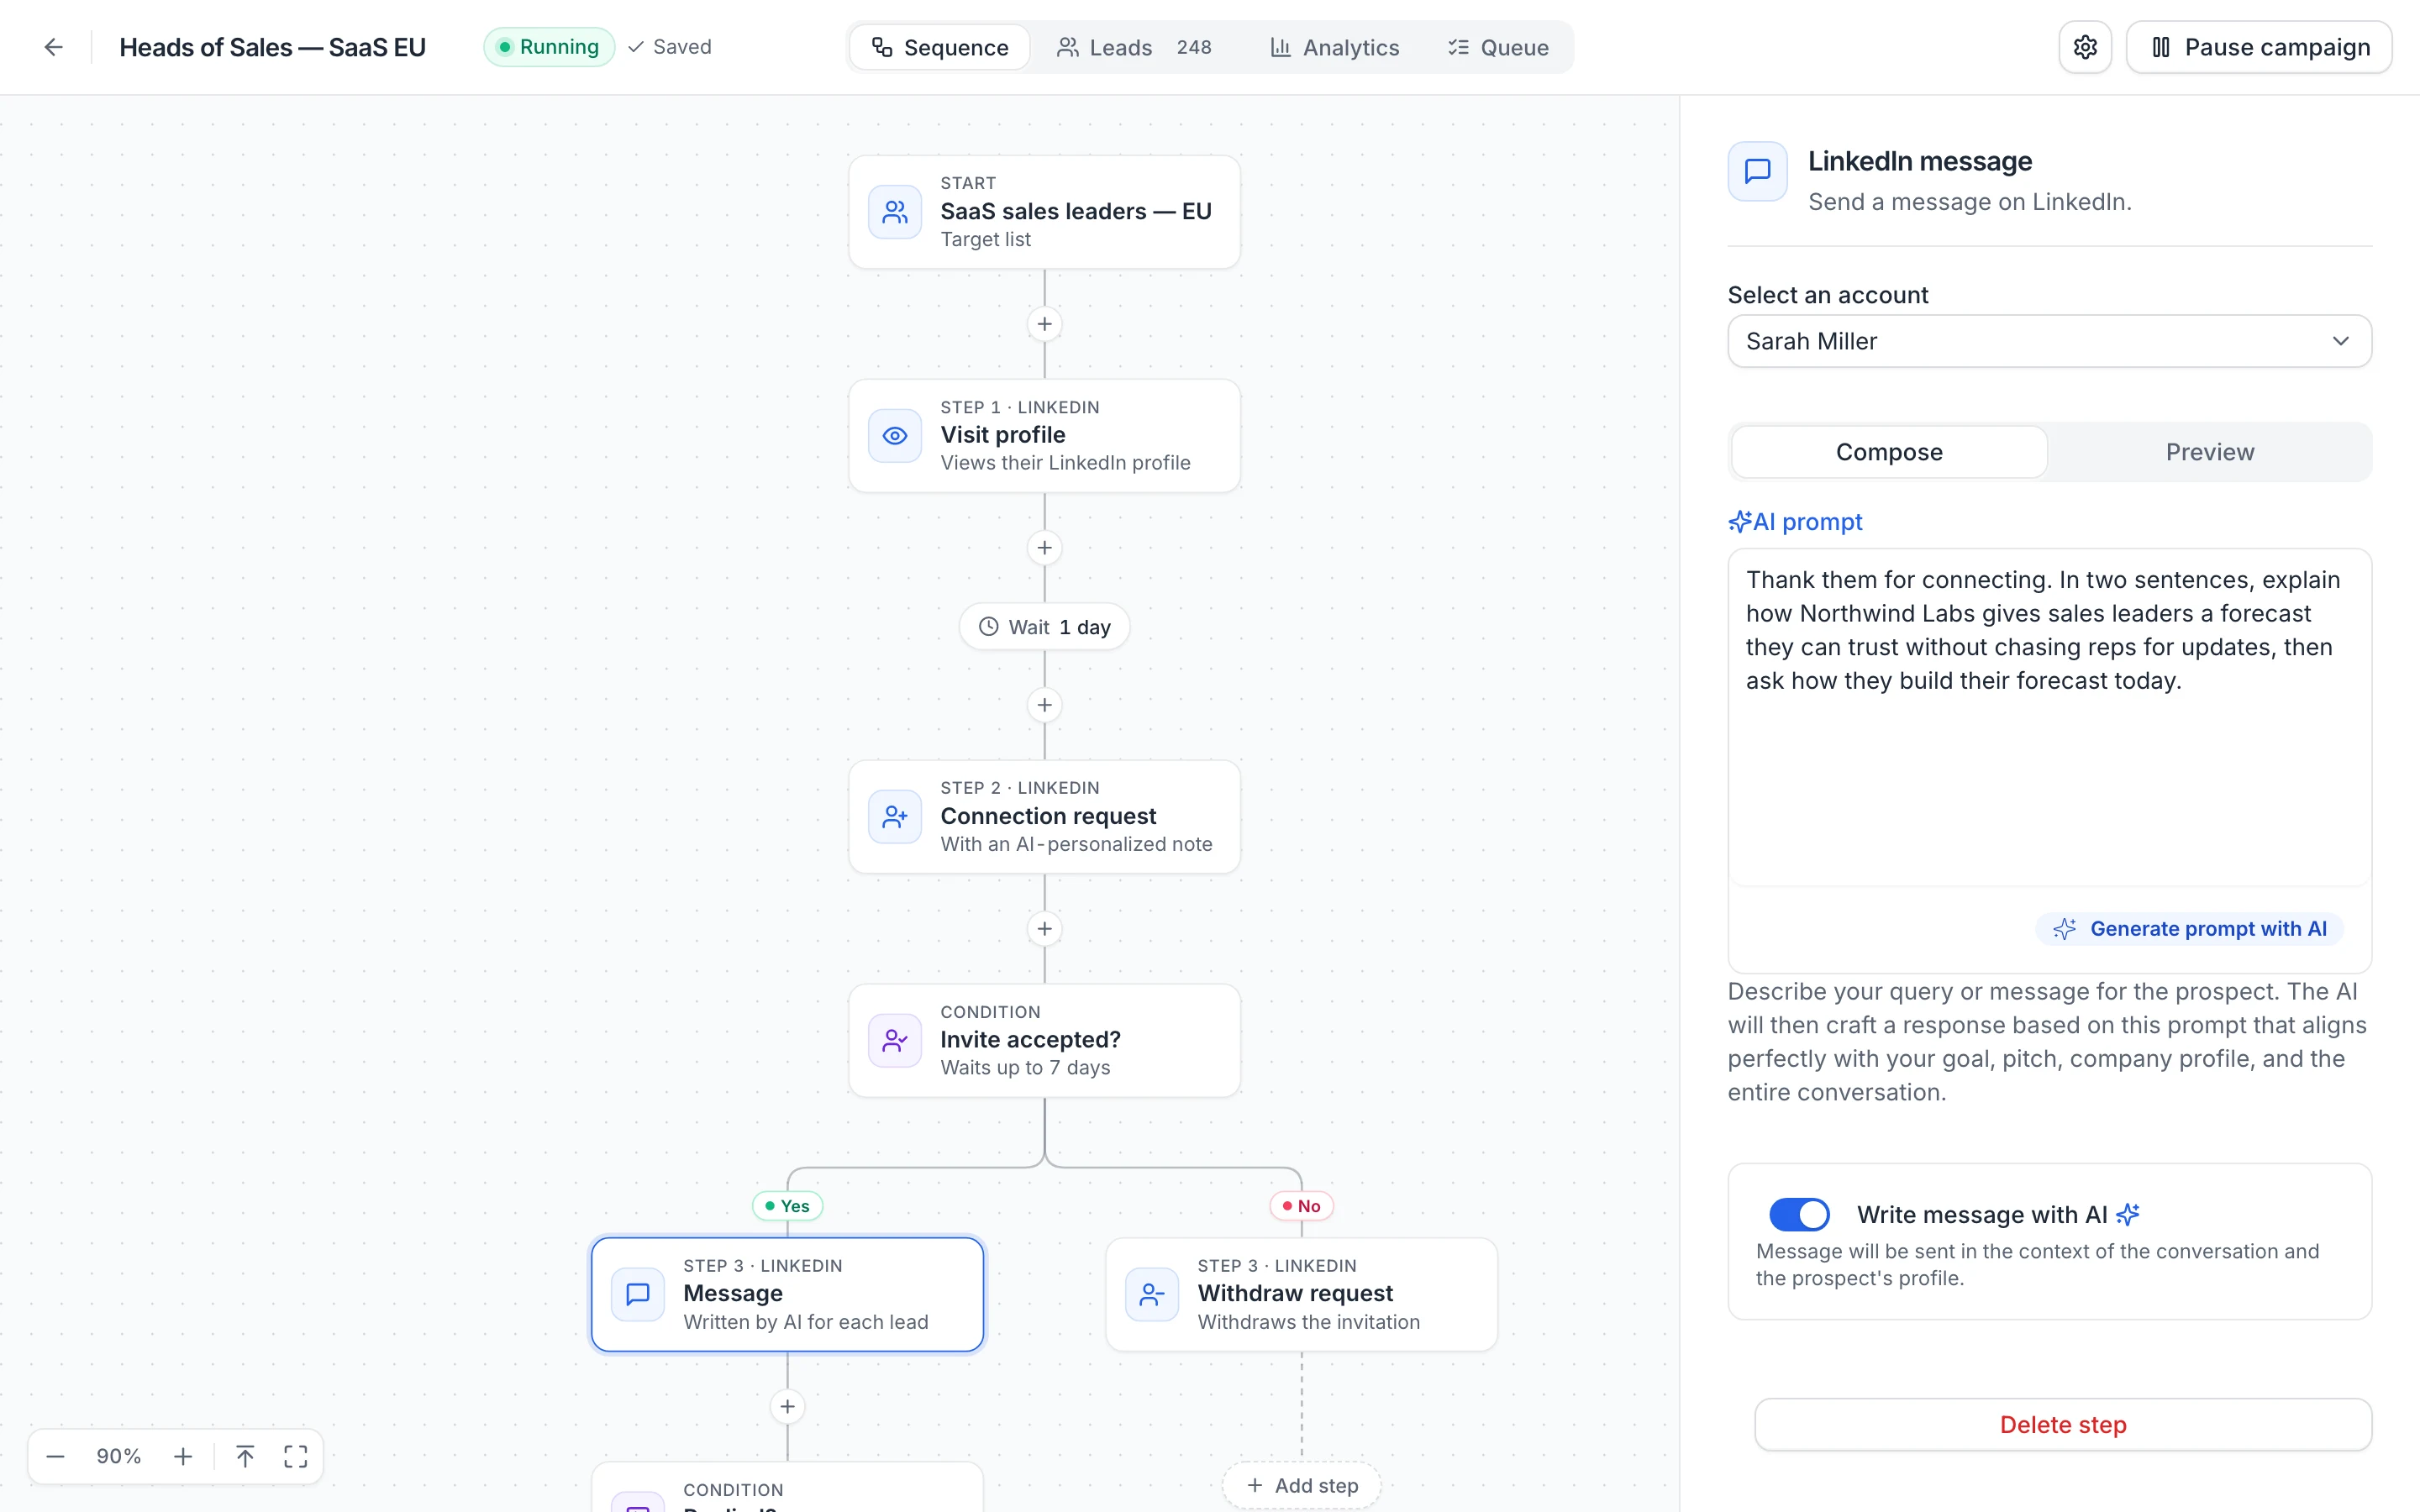This screenshot has height=1512, width=2420.
Task: Click the Withdraw request person-minus icon
Action: (1152, 1295)
